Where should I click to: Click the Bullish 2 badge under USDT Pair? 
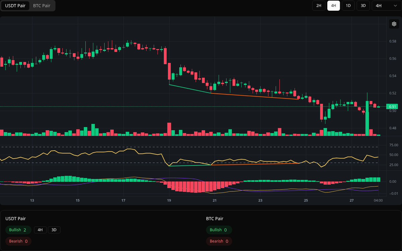[x=18, y=230]
